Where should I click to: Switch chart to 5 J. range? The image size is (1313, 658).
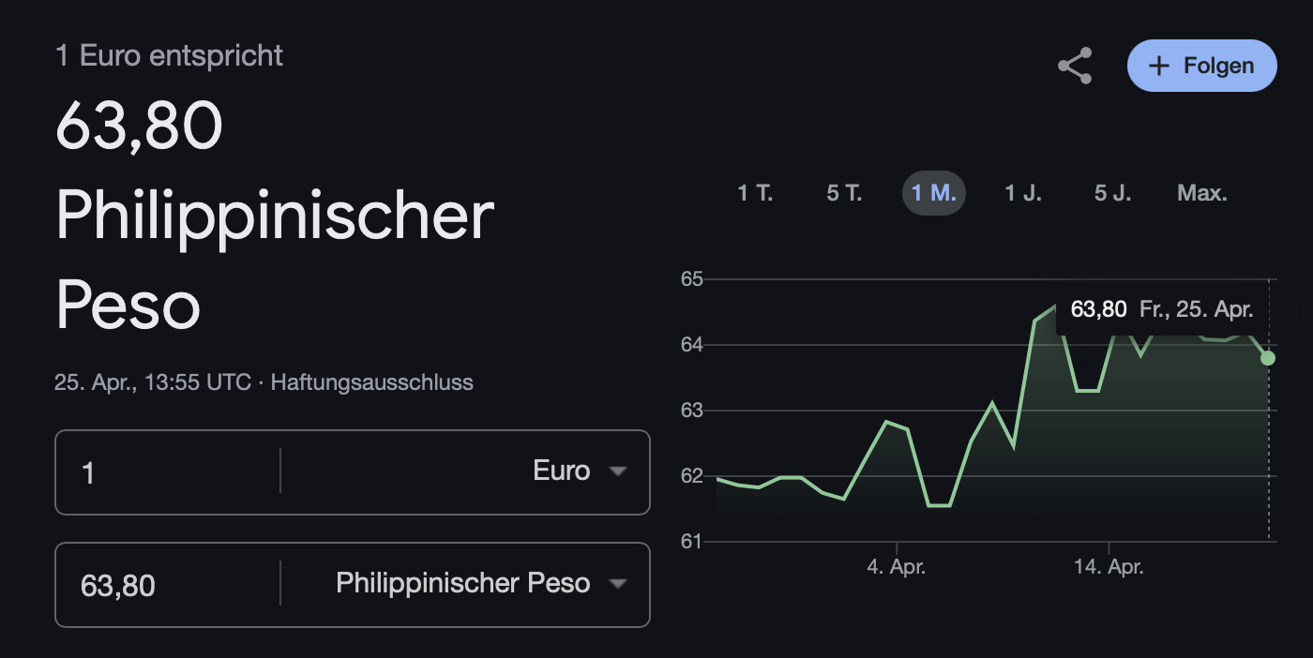[x=1113, y=193]
